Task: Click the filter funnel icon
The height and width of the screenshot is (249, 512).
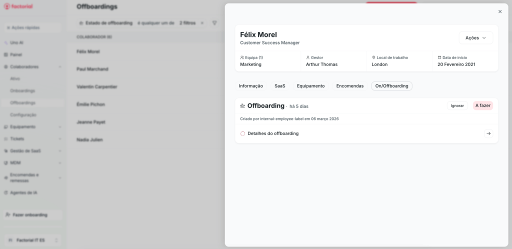Action: (214, 23)
